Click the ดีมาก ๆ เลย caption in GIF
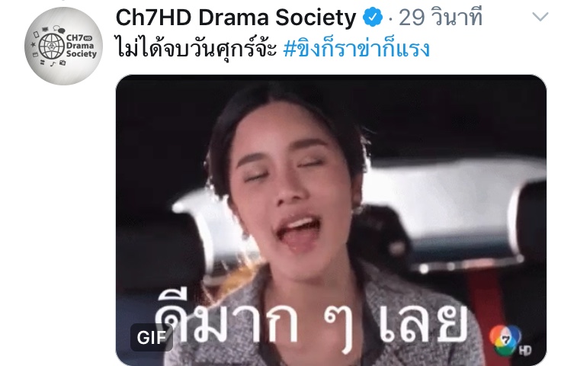Image resolution: width=561 pixels, height=366 pixels. [x=311, y=320]
